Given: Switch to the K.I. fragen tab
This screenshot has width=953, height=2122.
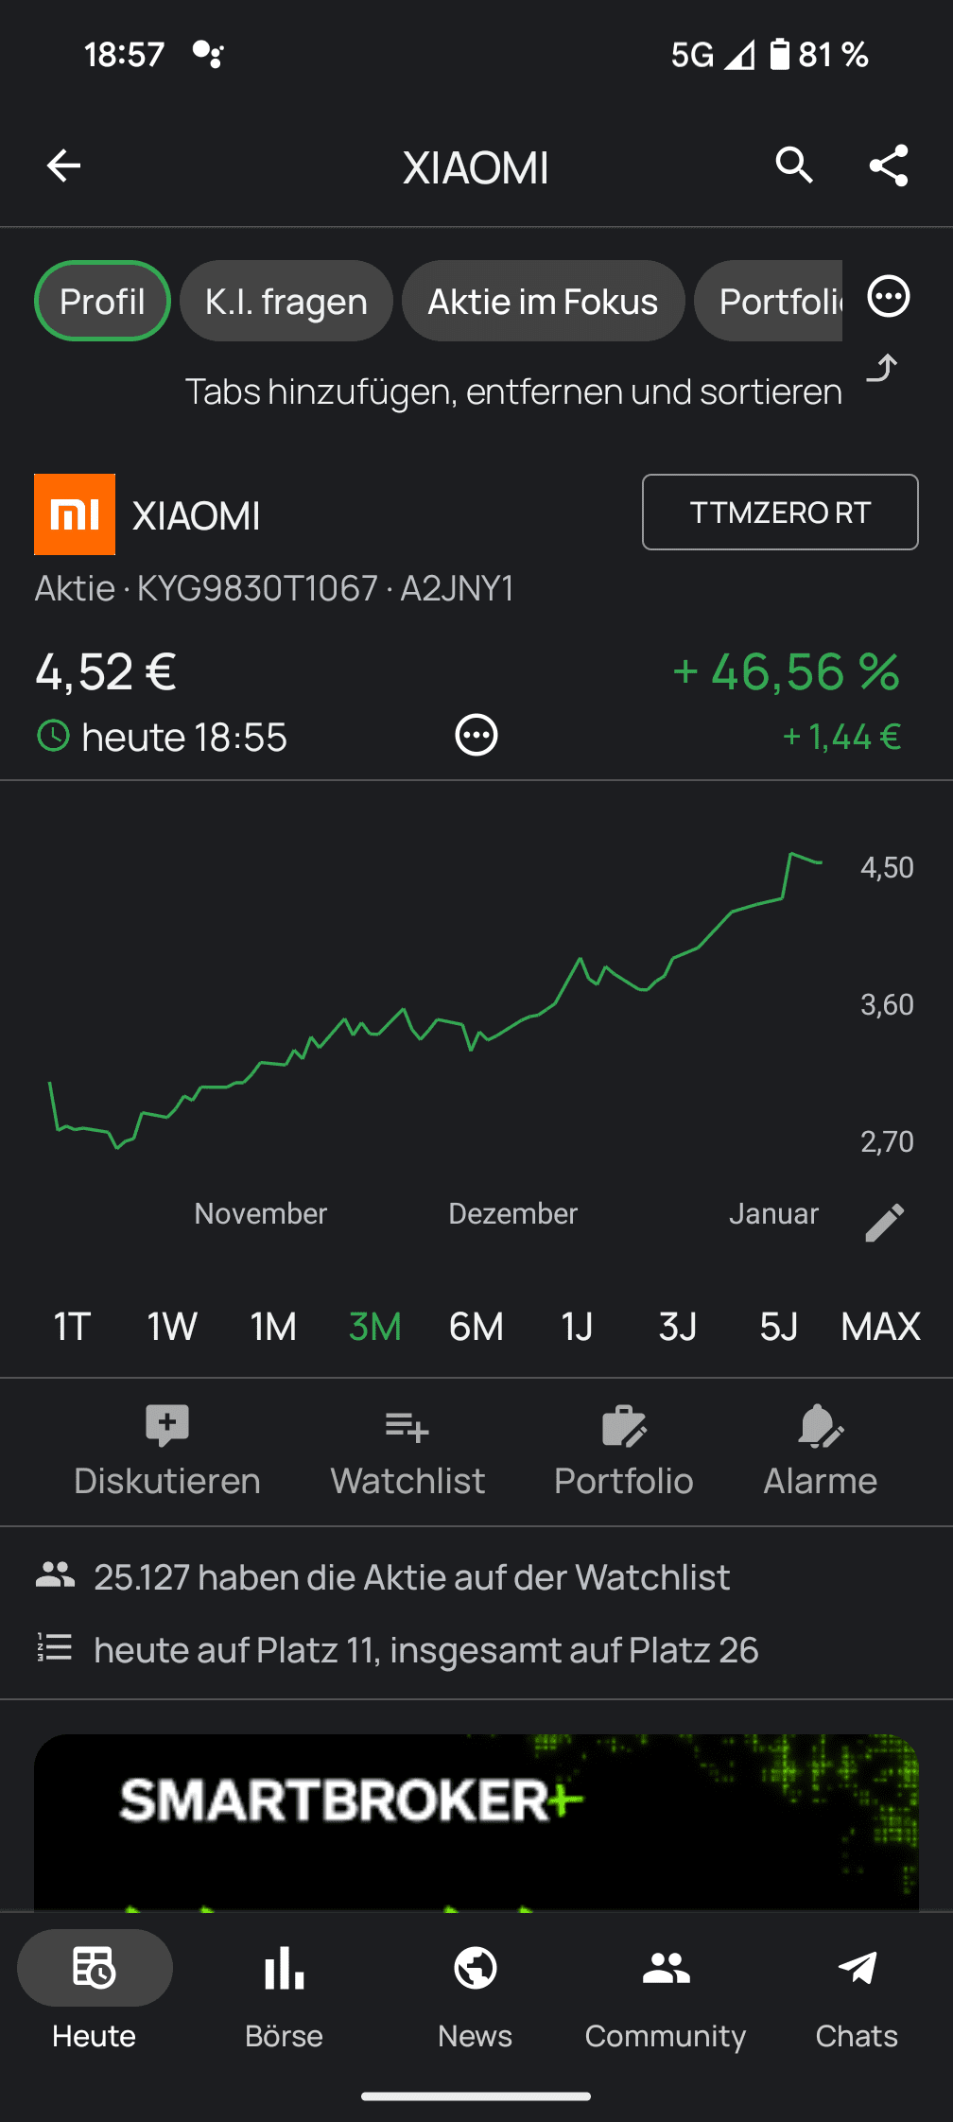Looking at the screenshot, I should pyautogui.click(x=286, y=301).
